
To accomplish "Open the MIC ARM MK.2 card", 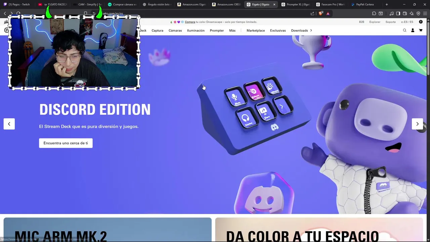I will click(x=107, y=230).
